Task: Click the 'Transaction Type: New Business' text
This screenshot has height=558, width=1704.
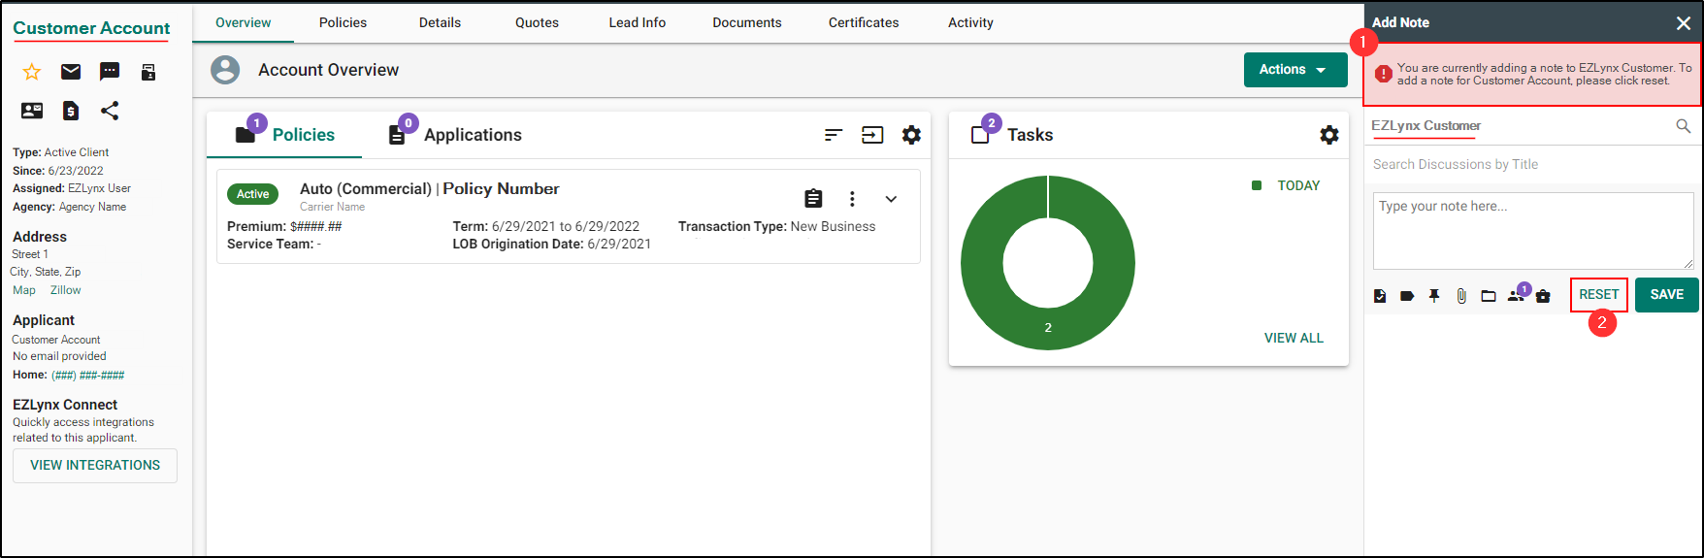Action: (776, 226)
